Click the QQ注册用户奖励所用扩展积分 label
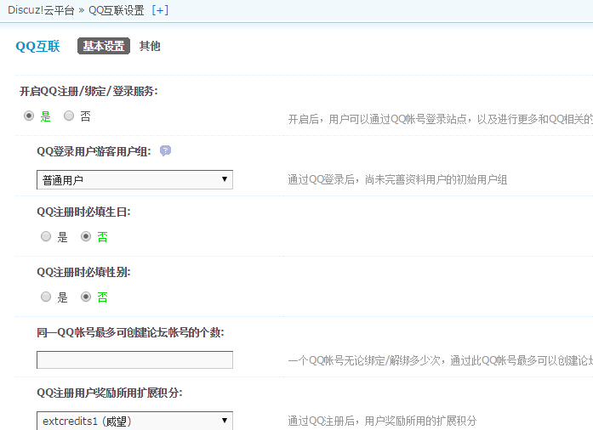This screenshot has width=593, height=430. [x=110, y=393]
